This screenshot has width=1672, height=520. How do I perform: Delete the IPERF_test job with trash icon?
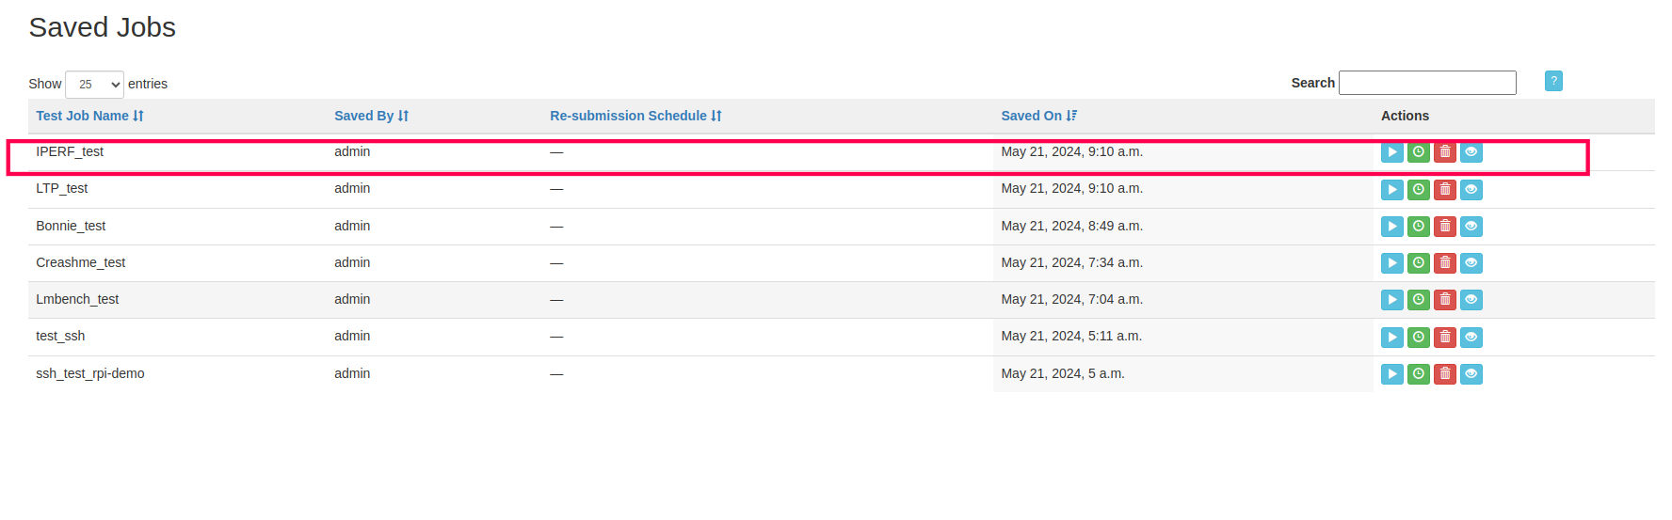pos(1444,152)
